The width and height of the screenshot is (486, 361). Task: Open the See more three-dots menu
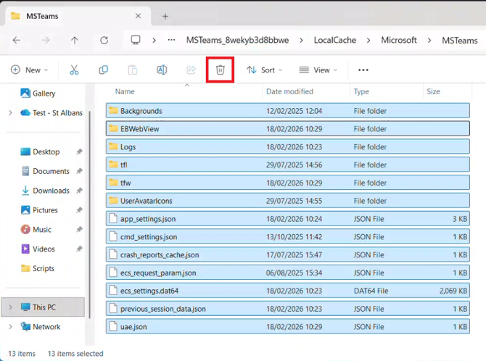click(363, 70)
